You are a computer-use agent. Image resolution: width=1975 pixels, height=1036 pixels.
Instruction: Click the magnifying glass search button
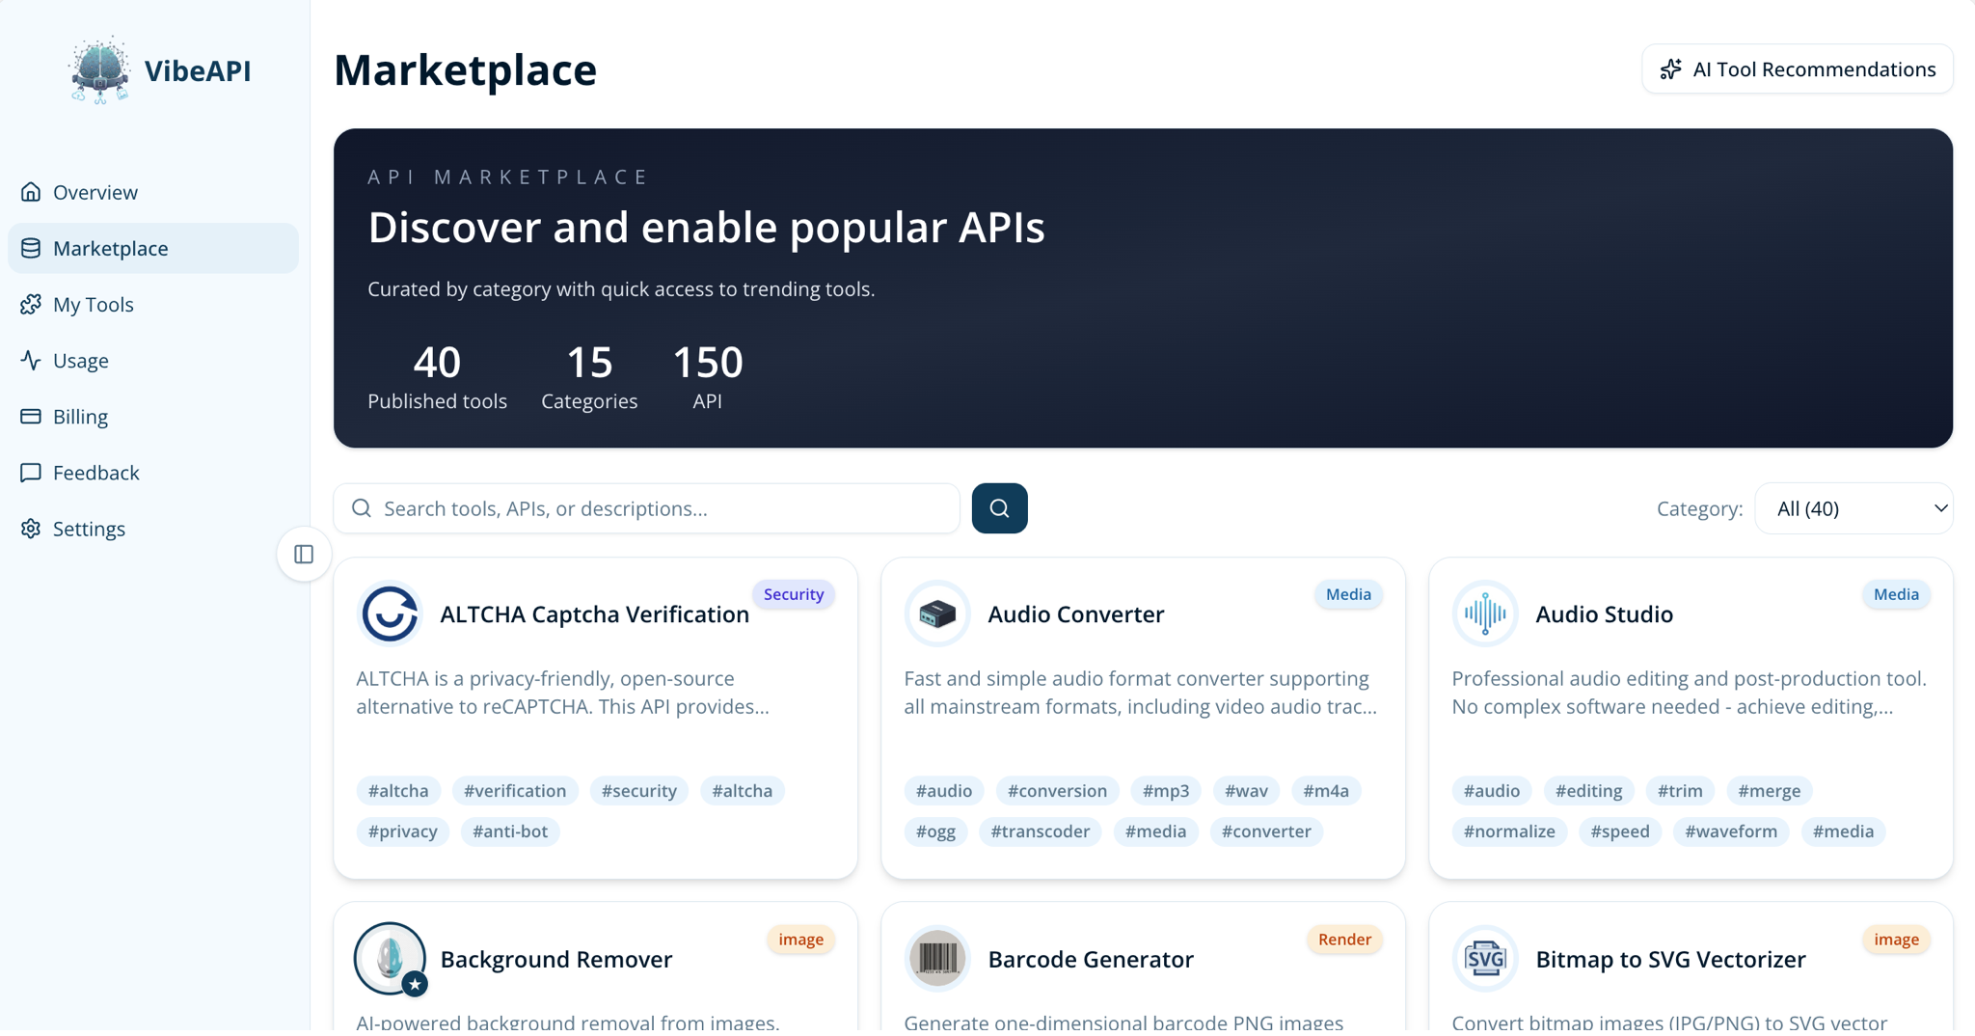(999, 508)
